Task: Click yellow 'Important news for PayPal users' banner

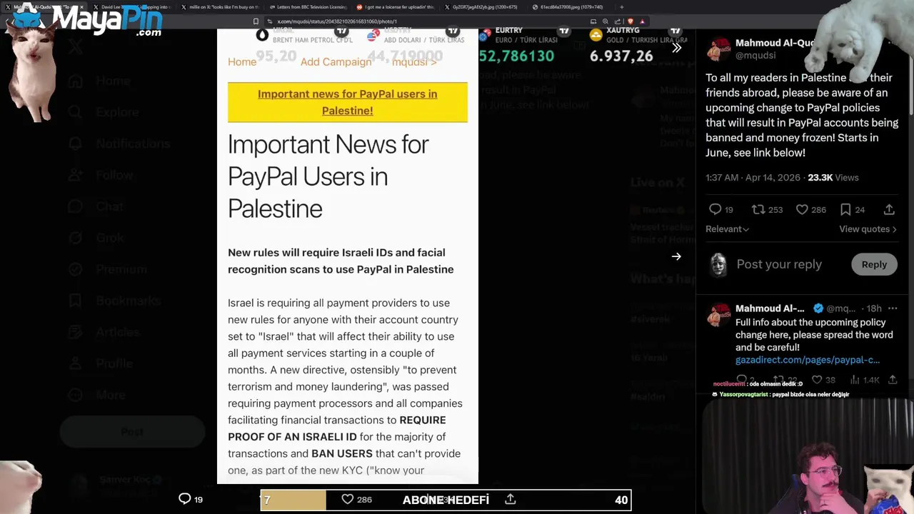Action: pyautogui.click(x=348, y=102)
